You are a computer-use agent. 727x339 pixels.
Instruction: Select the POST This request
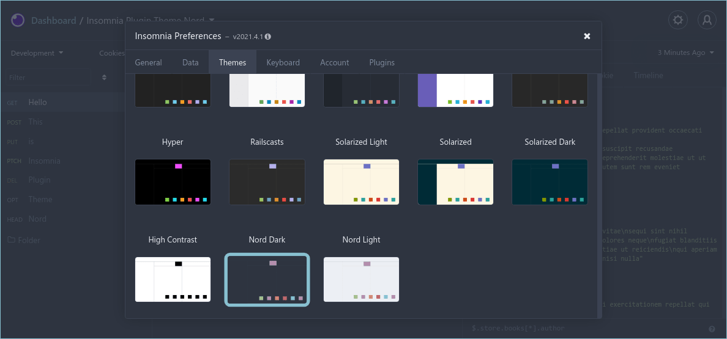[x=62, y=122]
